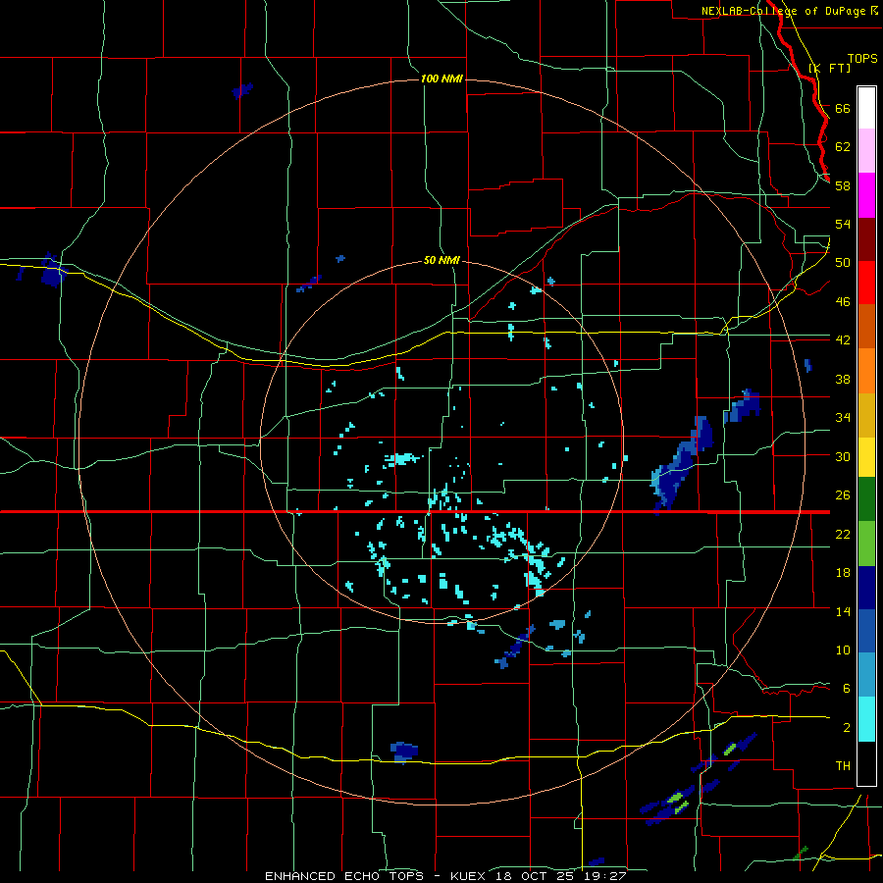
Task: Pick the light pink legend swatch
Action: coord(866,151)
